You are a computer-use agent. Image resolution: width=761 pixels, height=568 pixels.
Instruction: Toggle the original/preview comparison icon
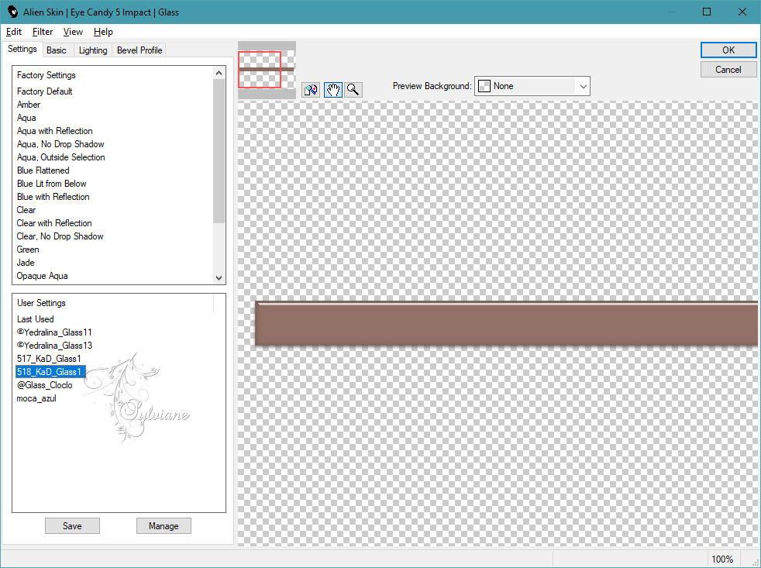pyautogui.click(x=311, y=90)
